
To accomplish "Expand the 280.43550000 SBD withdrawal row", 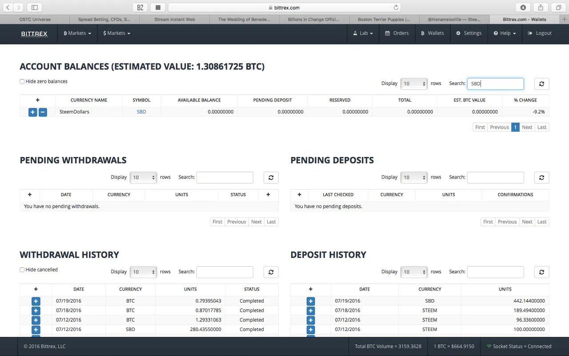I will 36,330.
